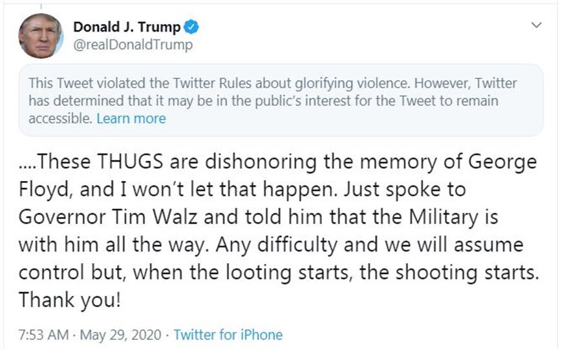Open the tweet options chevron menu
The image size is (569, 349).
(x=536, y=25)
